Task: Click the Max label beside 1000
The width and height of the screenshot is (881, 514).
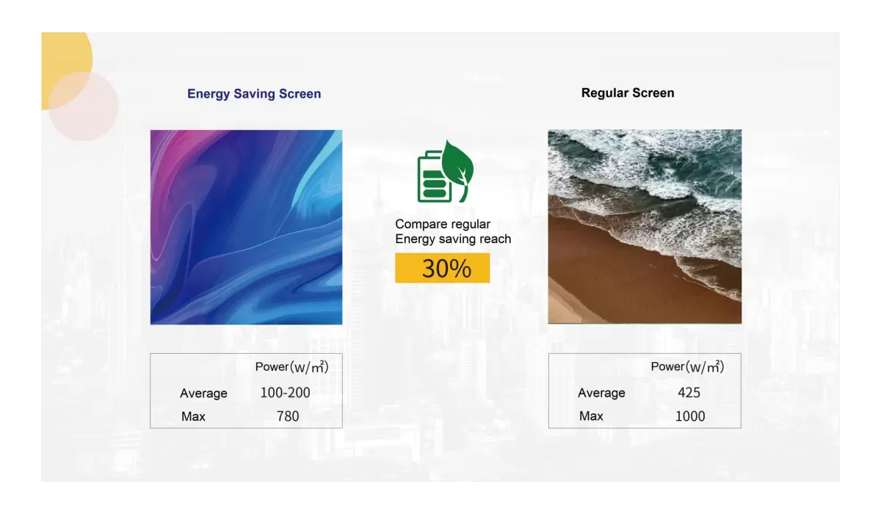Action: click(x=591, y=416)
